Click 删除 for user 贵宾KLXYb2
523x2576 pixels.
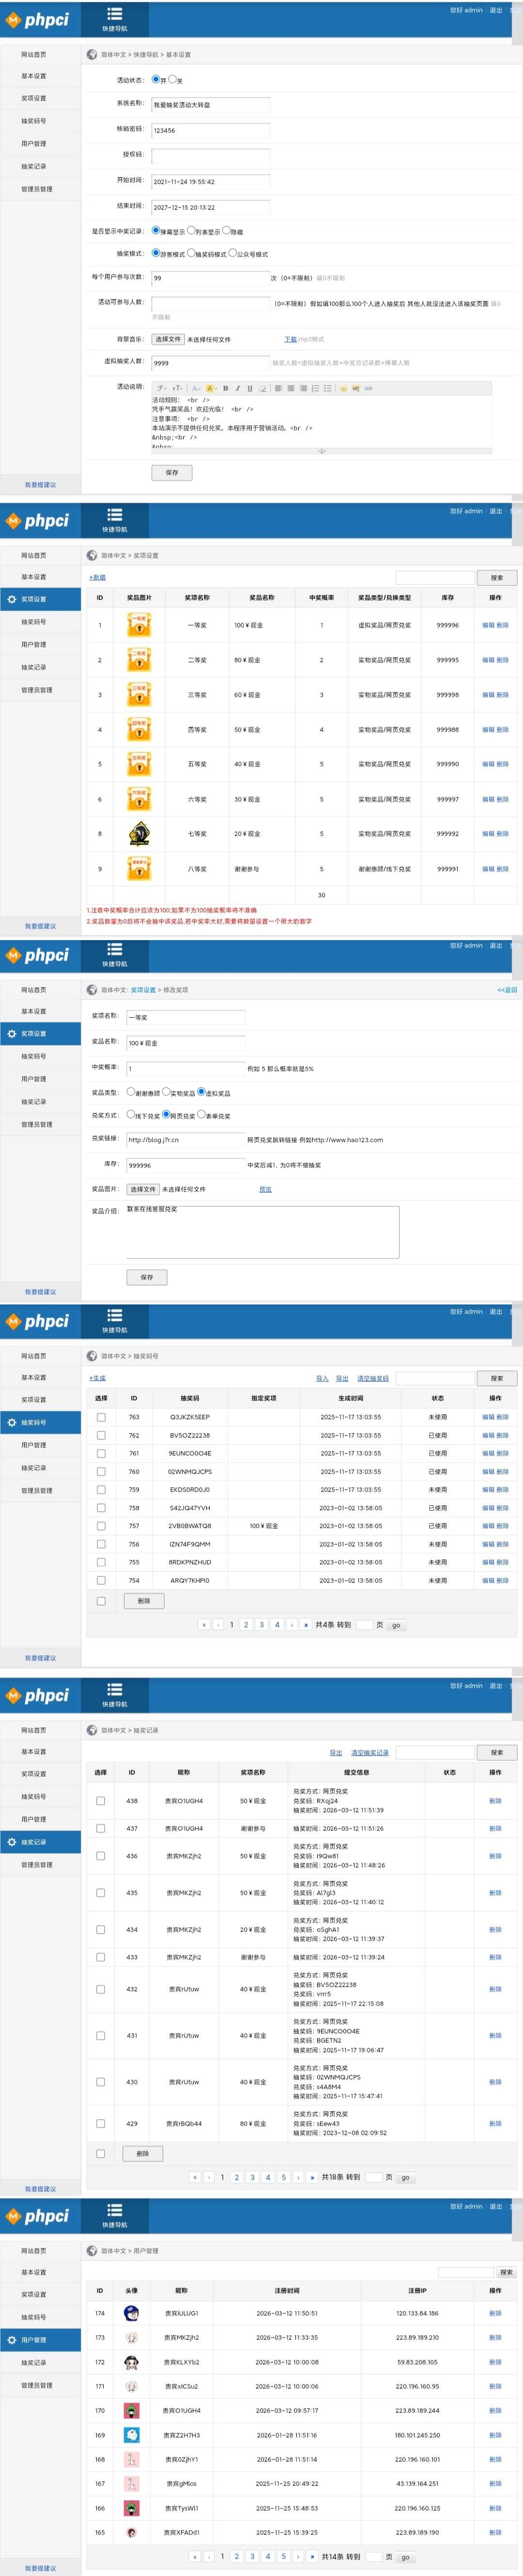pyautogui.click(x=495, y=2362)
